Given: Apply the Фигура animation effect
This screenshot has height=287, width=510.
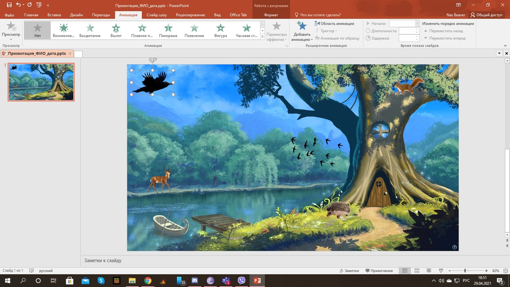Looking at the screenshot, I should [x=220, y=30].
